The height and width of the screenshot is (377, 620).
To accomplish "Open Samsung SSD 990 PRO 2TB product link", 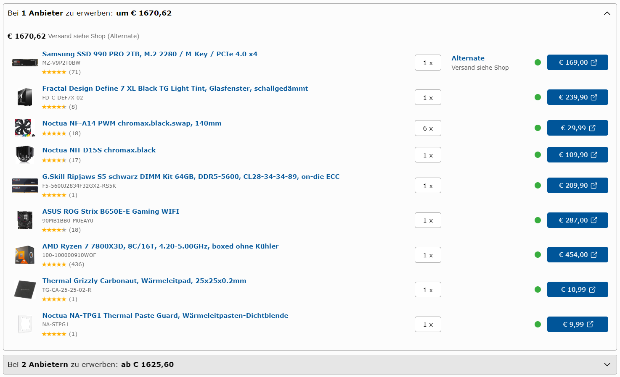I will coord(150,54).
